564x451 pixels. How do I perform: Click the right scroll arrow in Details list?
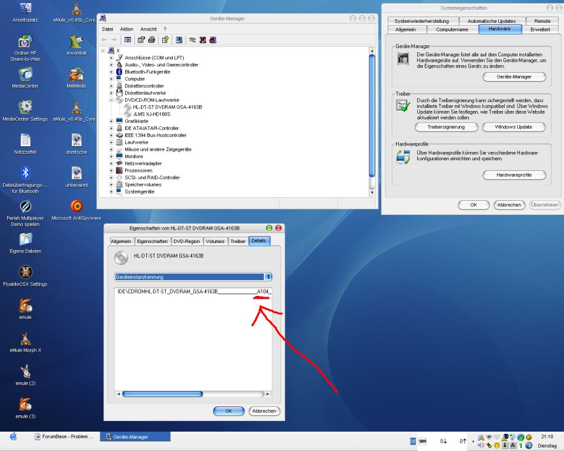[267, 394]
